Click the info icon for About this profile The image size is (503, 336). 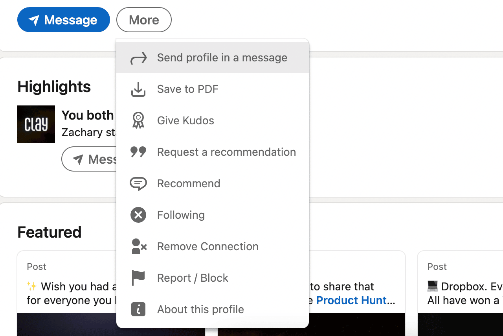[138, 310]
